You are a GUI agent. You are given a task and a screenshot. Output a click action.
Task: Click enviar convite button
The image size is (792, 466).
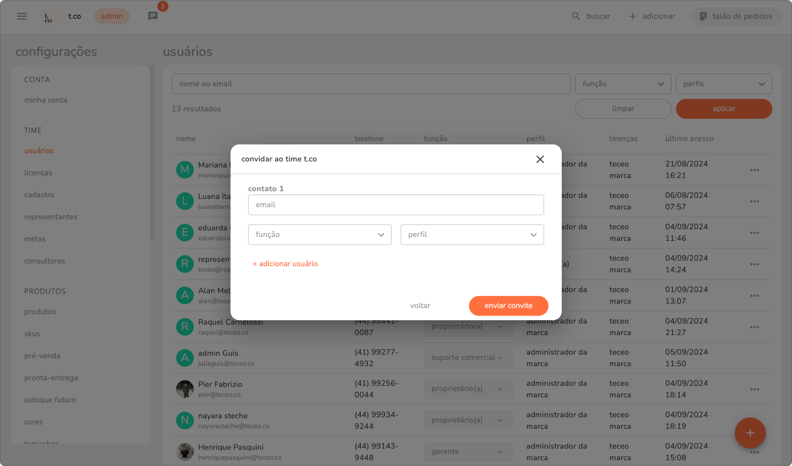point(508,306)
